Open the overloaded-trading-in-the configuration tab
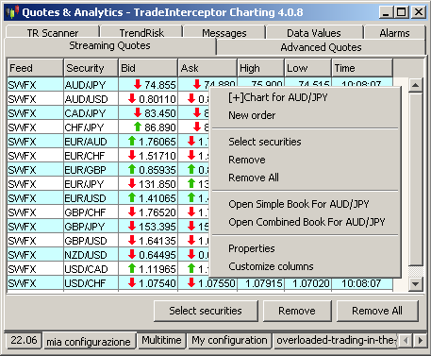Viewport: 431px width, 356px height. [x=335, y=340]
